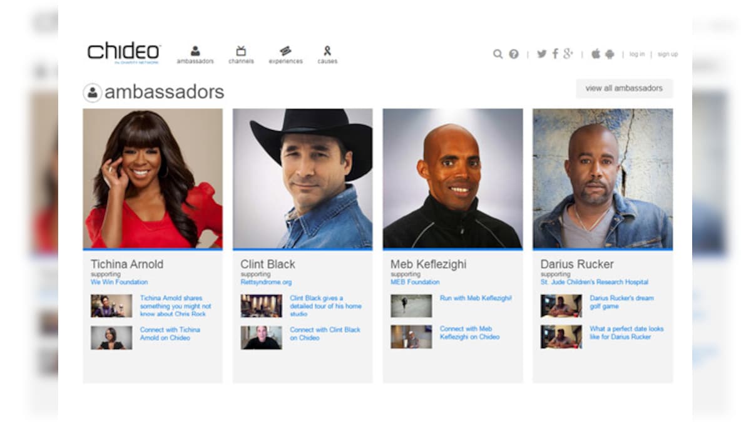Click the view all ambassadors button
751x422 pixels.
click(624, 88)
